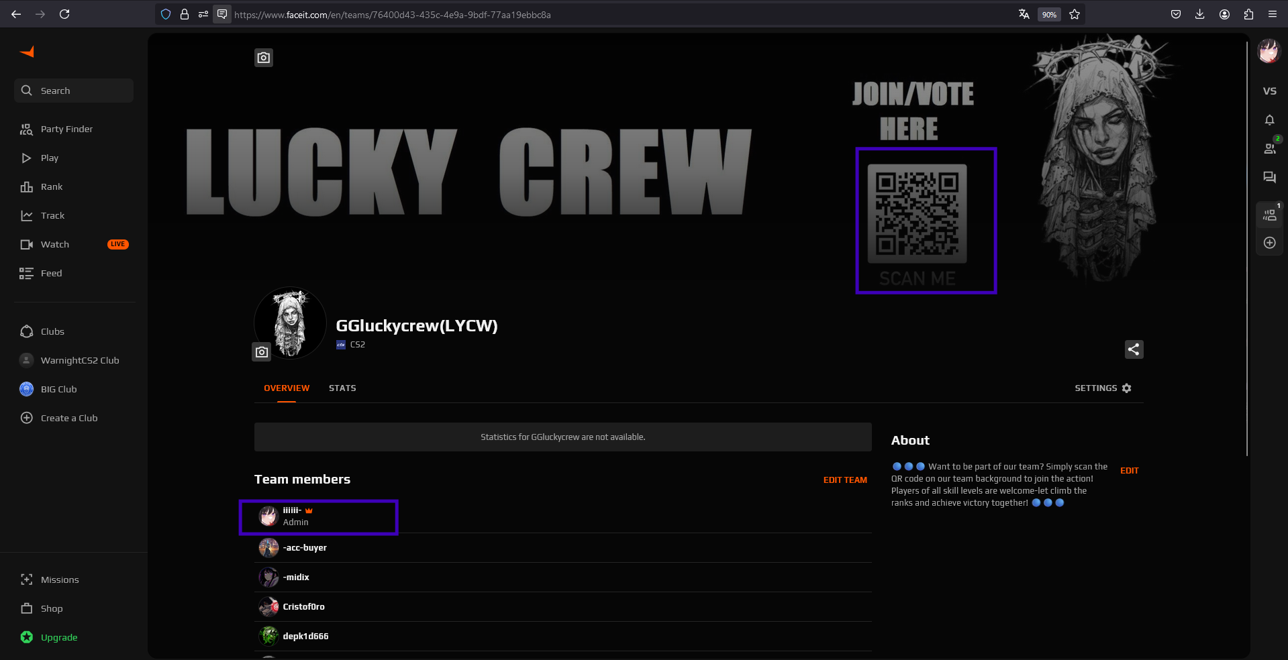Click the FACEIT logo in the sidebar
This screenshot has width=1288, height=660.
coord(27,52)
